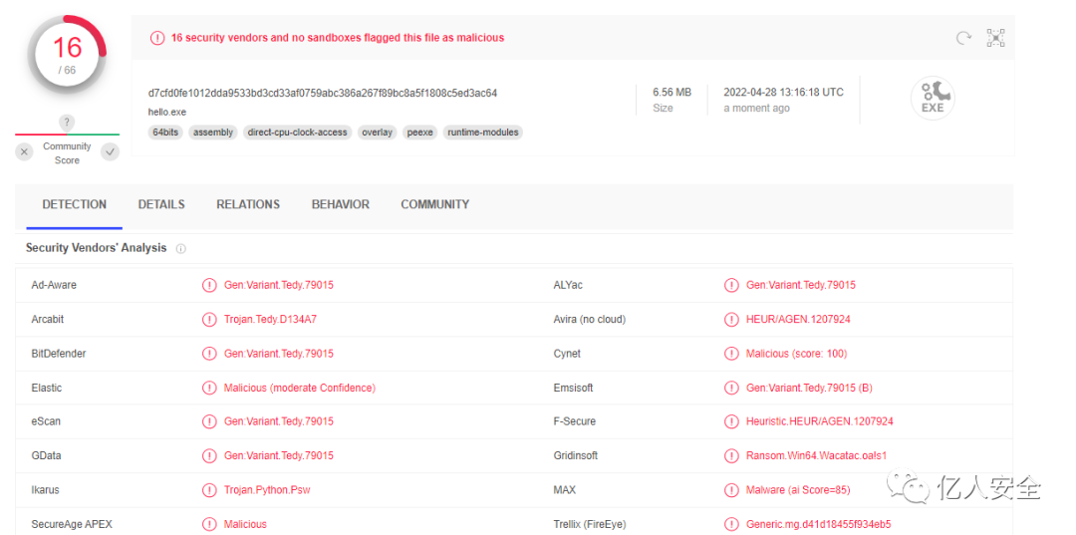Click Malicious (score: 100) result
The height and width of the screenshot is (535, 1076).
point(797,354)
